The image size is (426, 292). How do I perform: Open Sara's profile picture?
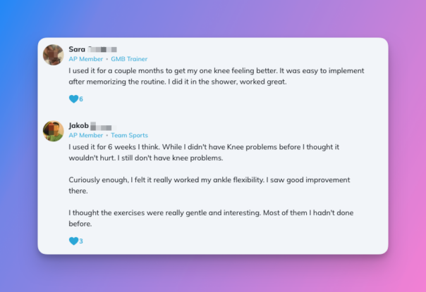pyautogui.click(x=54, y=55)
